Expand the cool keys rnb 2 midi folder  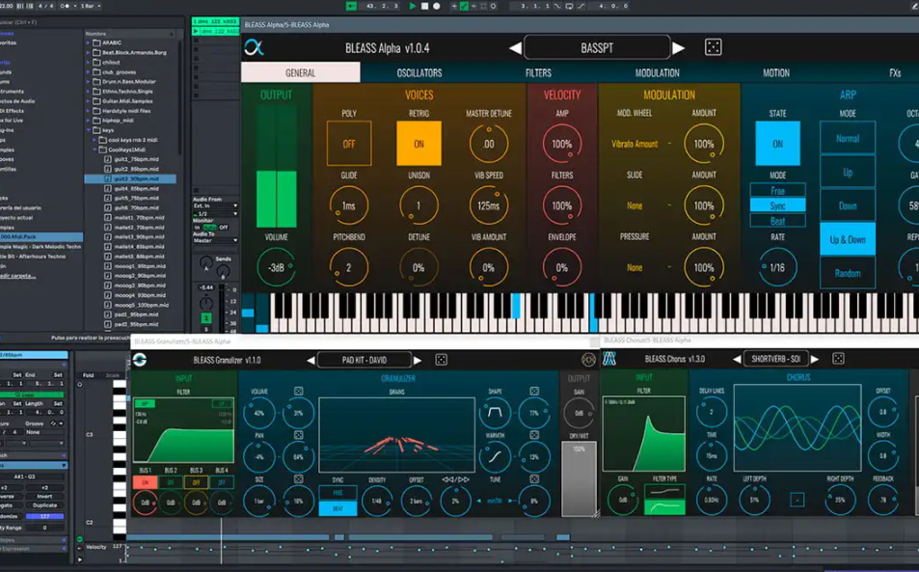95,140
